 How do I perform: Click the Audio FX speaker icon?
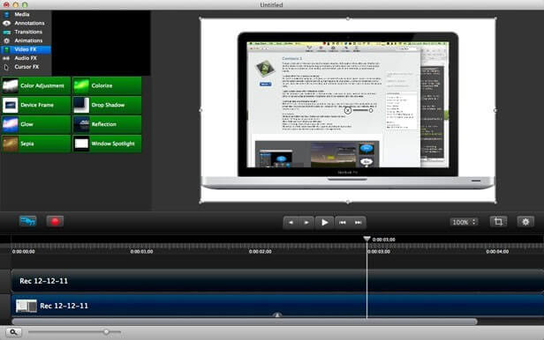[x=6, y=58]
